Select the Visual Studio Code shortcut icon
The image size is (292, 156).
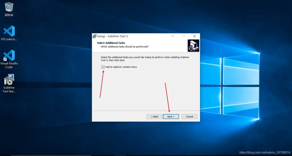pyautogui.click(x=9, y=59)
